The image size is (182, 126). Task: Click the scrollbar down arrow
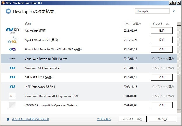pos(179,111)
